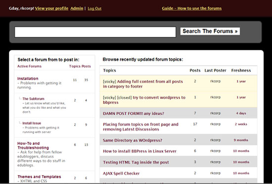Click post count 7 in DAMN POST FORM row
This screenshot has width=272, height=184.
[195, 113]
